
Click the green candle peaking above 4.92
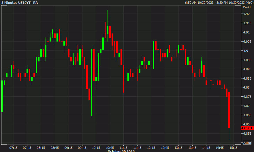coord(108,30)
